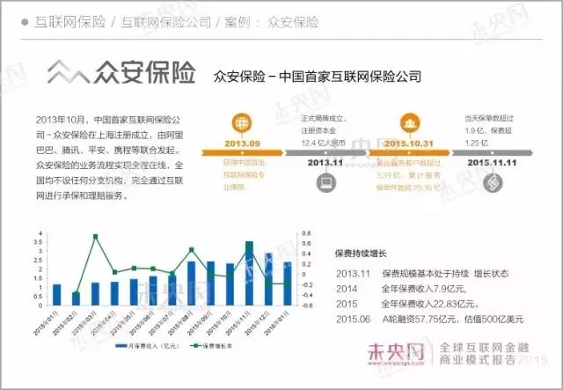563x390 pixels.
Task: Click the 众安保险 chevron logo mark
Action: pos(69,72)
